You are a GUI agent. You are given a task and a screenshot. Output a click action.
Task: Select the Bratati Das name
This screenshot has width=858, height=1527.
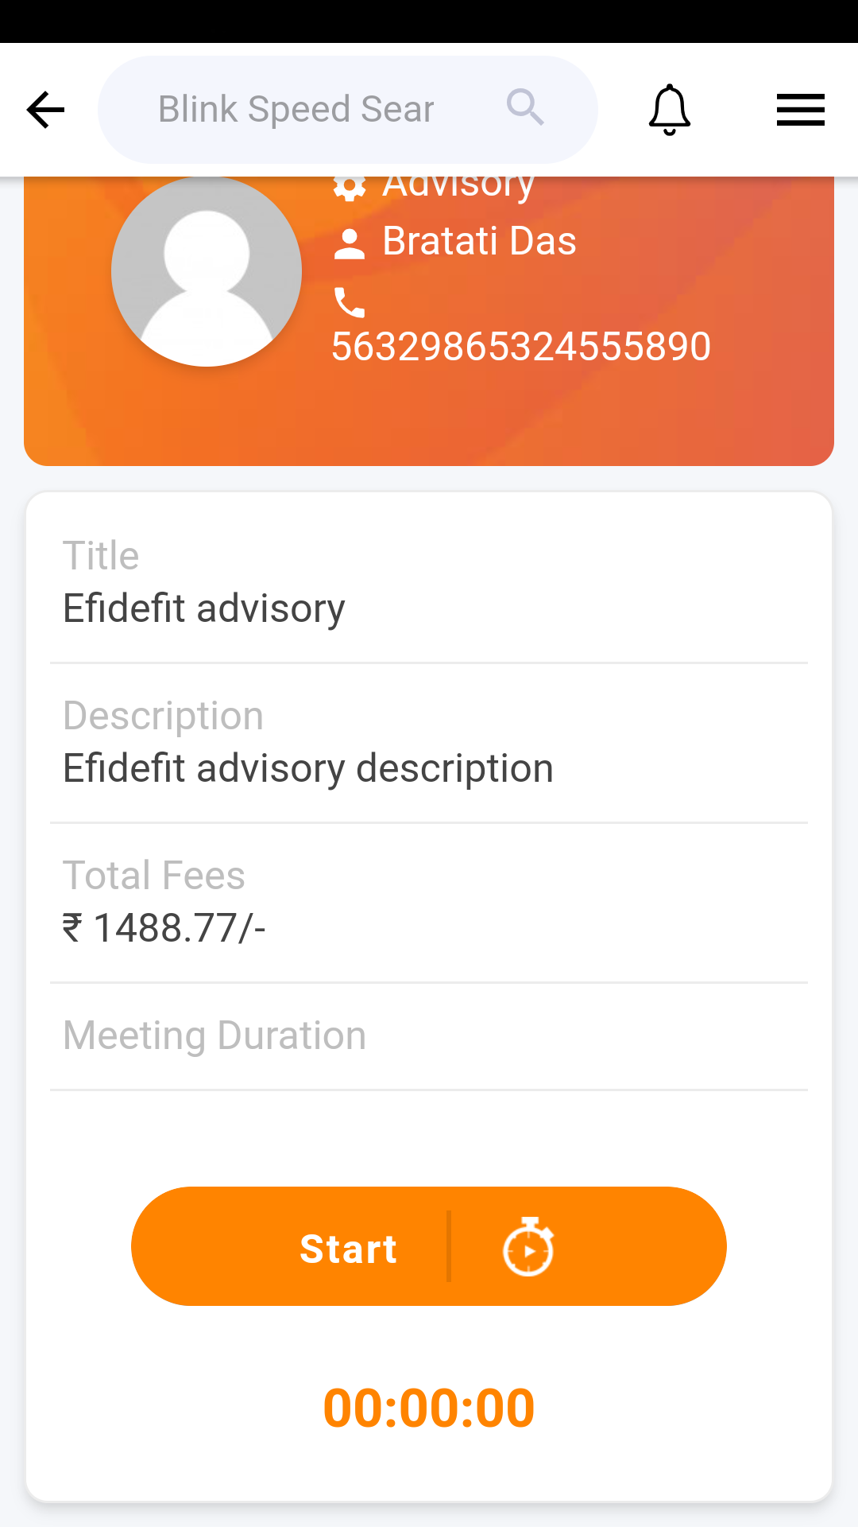(x=479, y=241)
